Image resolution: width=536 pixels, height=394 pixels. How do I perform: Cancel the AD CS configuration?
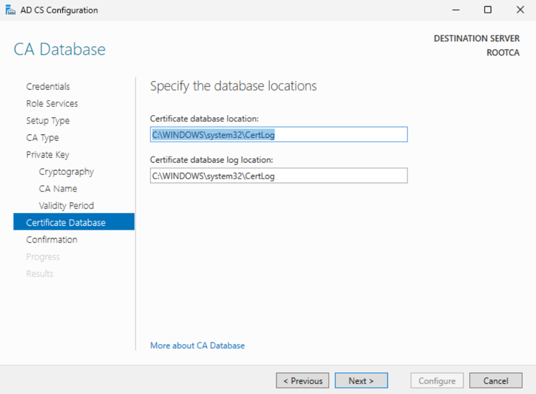click(495, 381)
